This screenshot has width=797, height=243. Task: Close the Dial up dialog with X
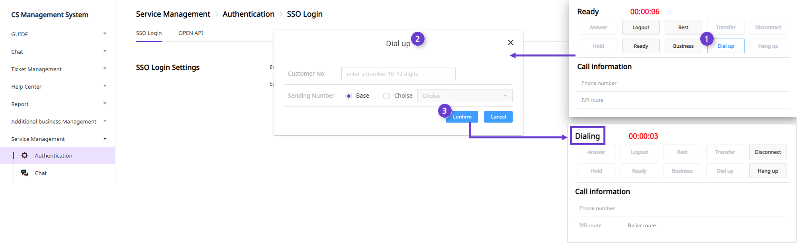point(511,43)
